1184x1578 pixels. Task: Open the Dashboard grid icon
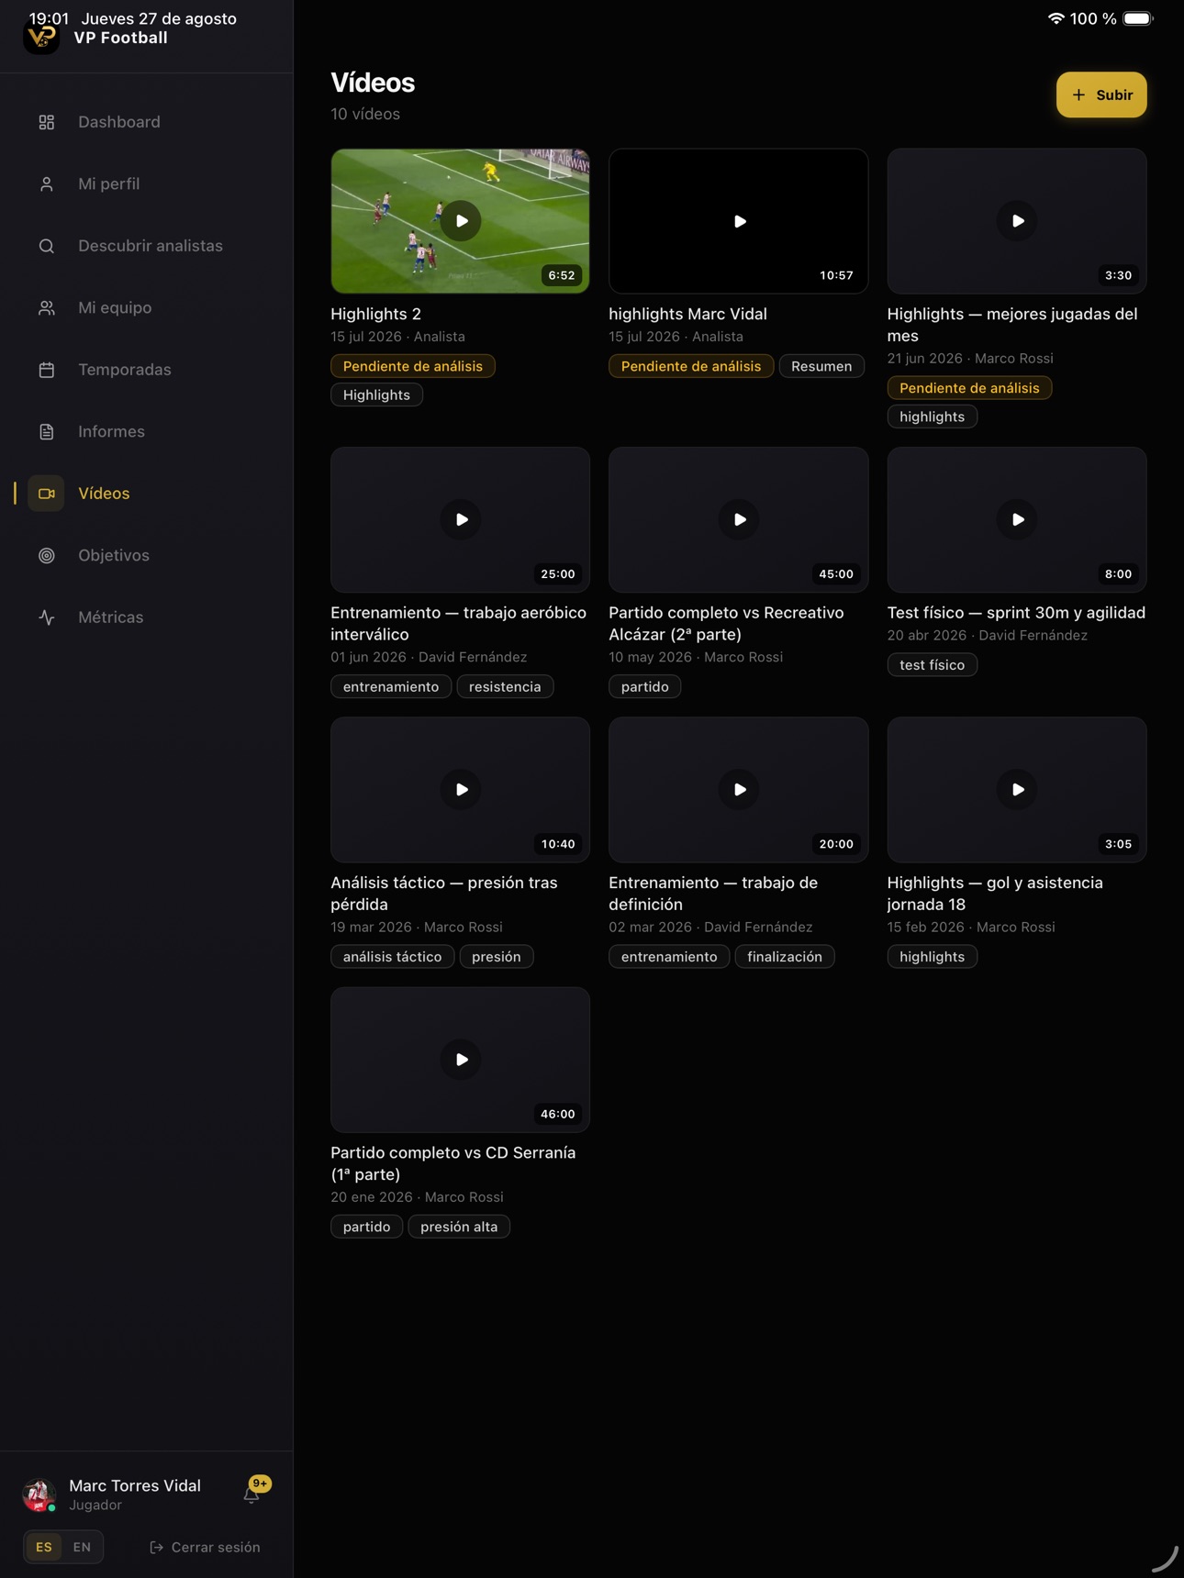click(x=47, y=122)
